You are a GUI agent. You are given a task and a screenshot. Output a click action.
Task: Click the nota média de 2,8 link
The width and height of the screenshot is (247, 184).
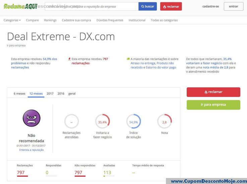coord(215,68)
